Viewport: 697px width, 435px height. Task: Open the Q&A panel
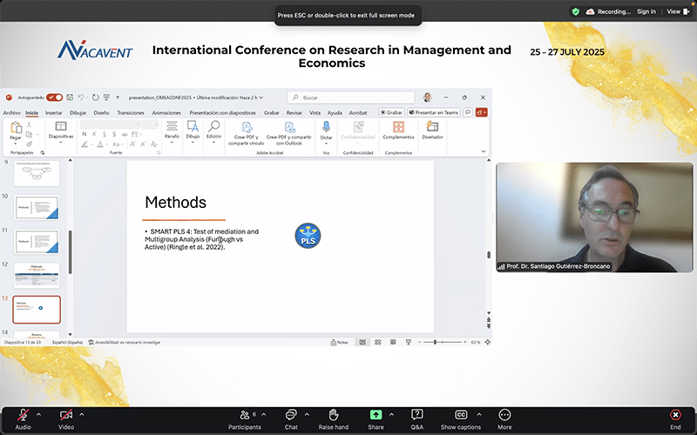(417, 416)
